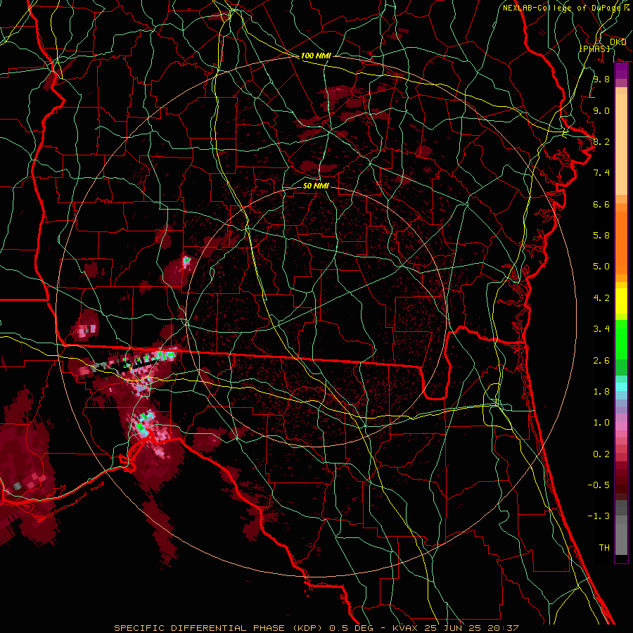This screenshot has width=633, height=633.
Task: Click the 6.6 value on the color scale
Action: click(601, 204)
